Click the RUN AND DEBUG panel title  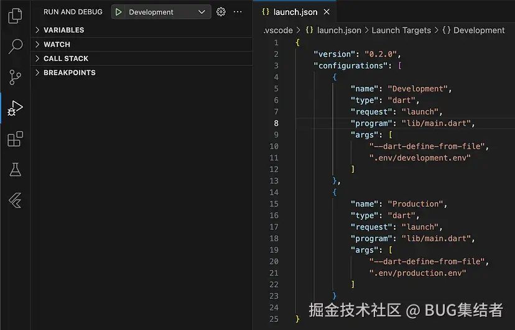point(73,12)
